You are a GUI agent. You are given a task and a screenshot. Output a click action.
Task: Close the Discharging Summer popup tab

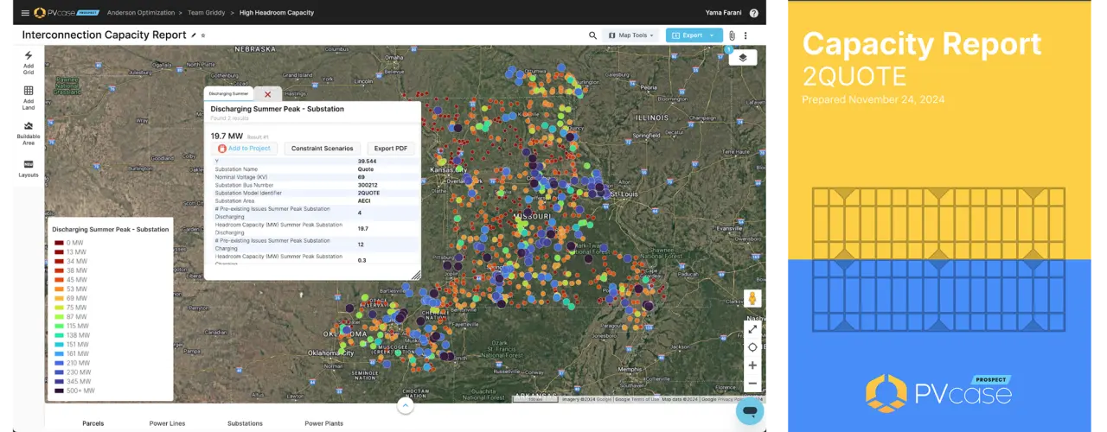267,94
